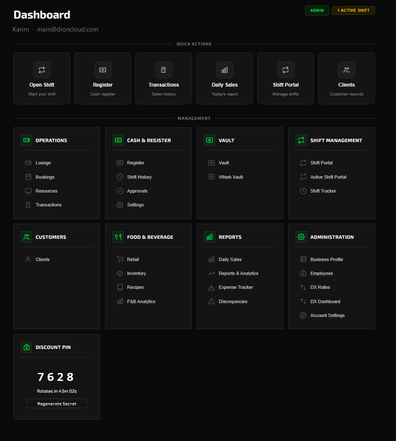Open Lounge under Operations
Image resolution: width=396 pixels, height=441 pixels.
click(43, 163)
